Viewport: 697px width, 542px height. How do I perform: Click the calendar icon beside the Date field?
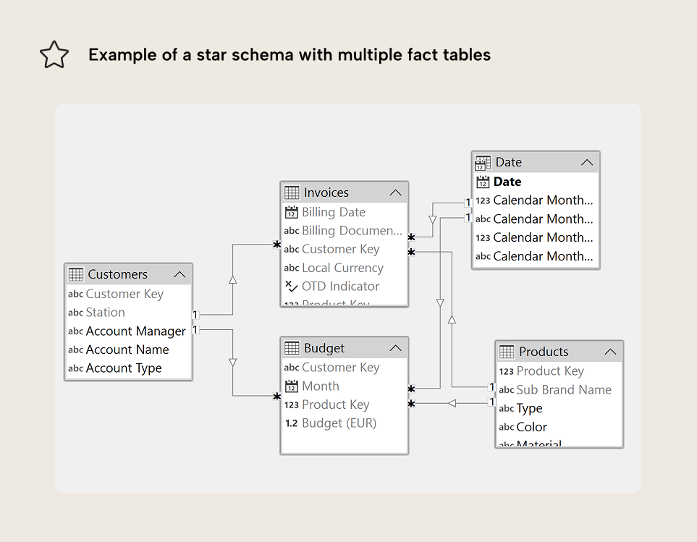[482, 182]
